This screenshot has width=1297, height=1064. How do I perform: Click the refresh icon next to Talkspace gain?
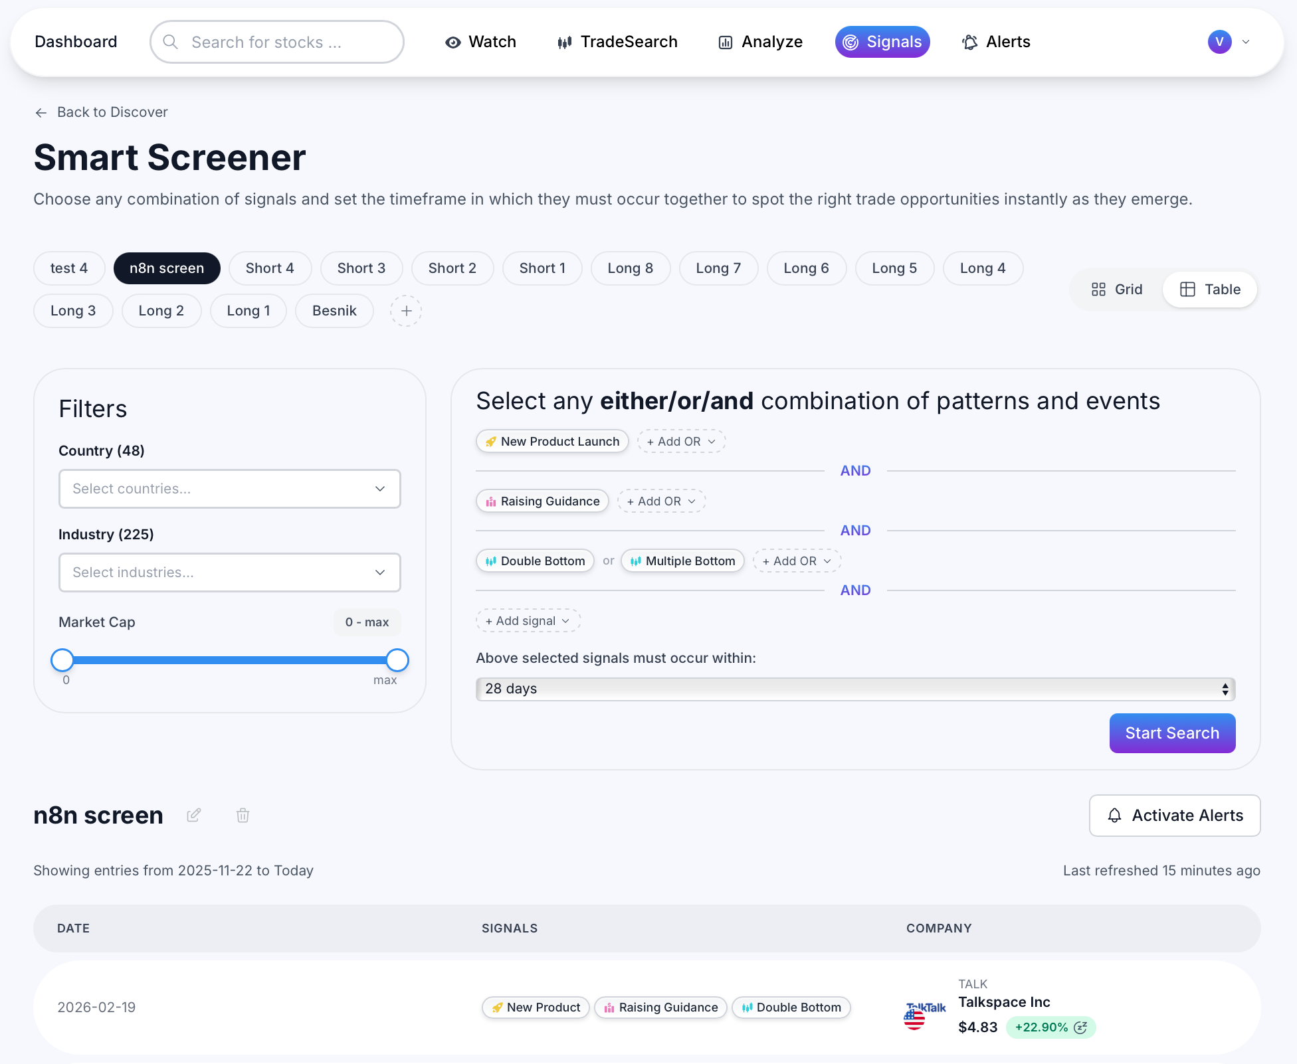(x=1082, y=1027)
